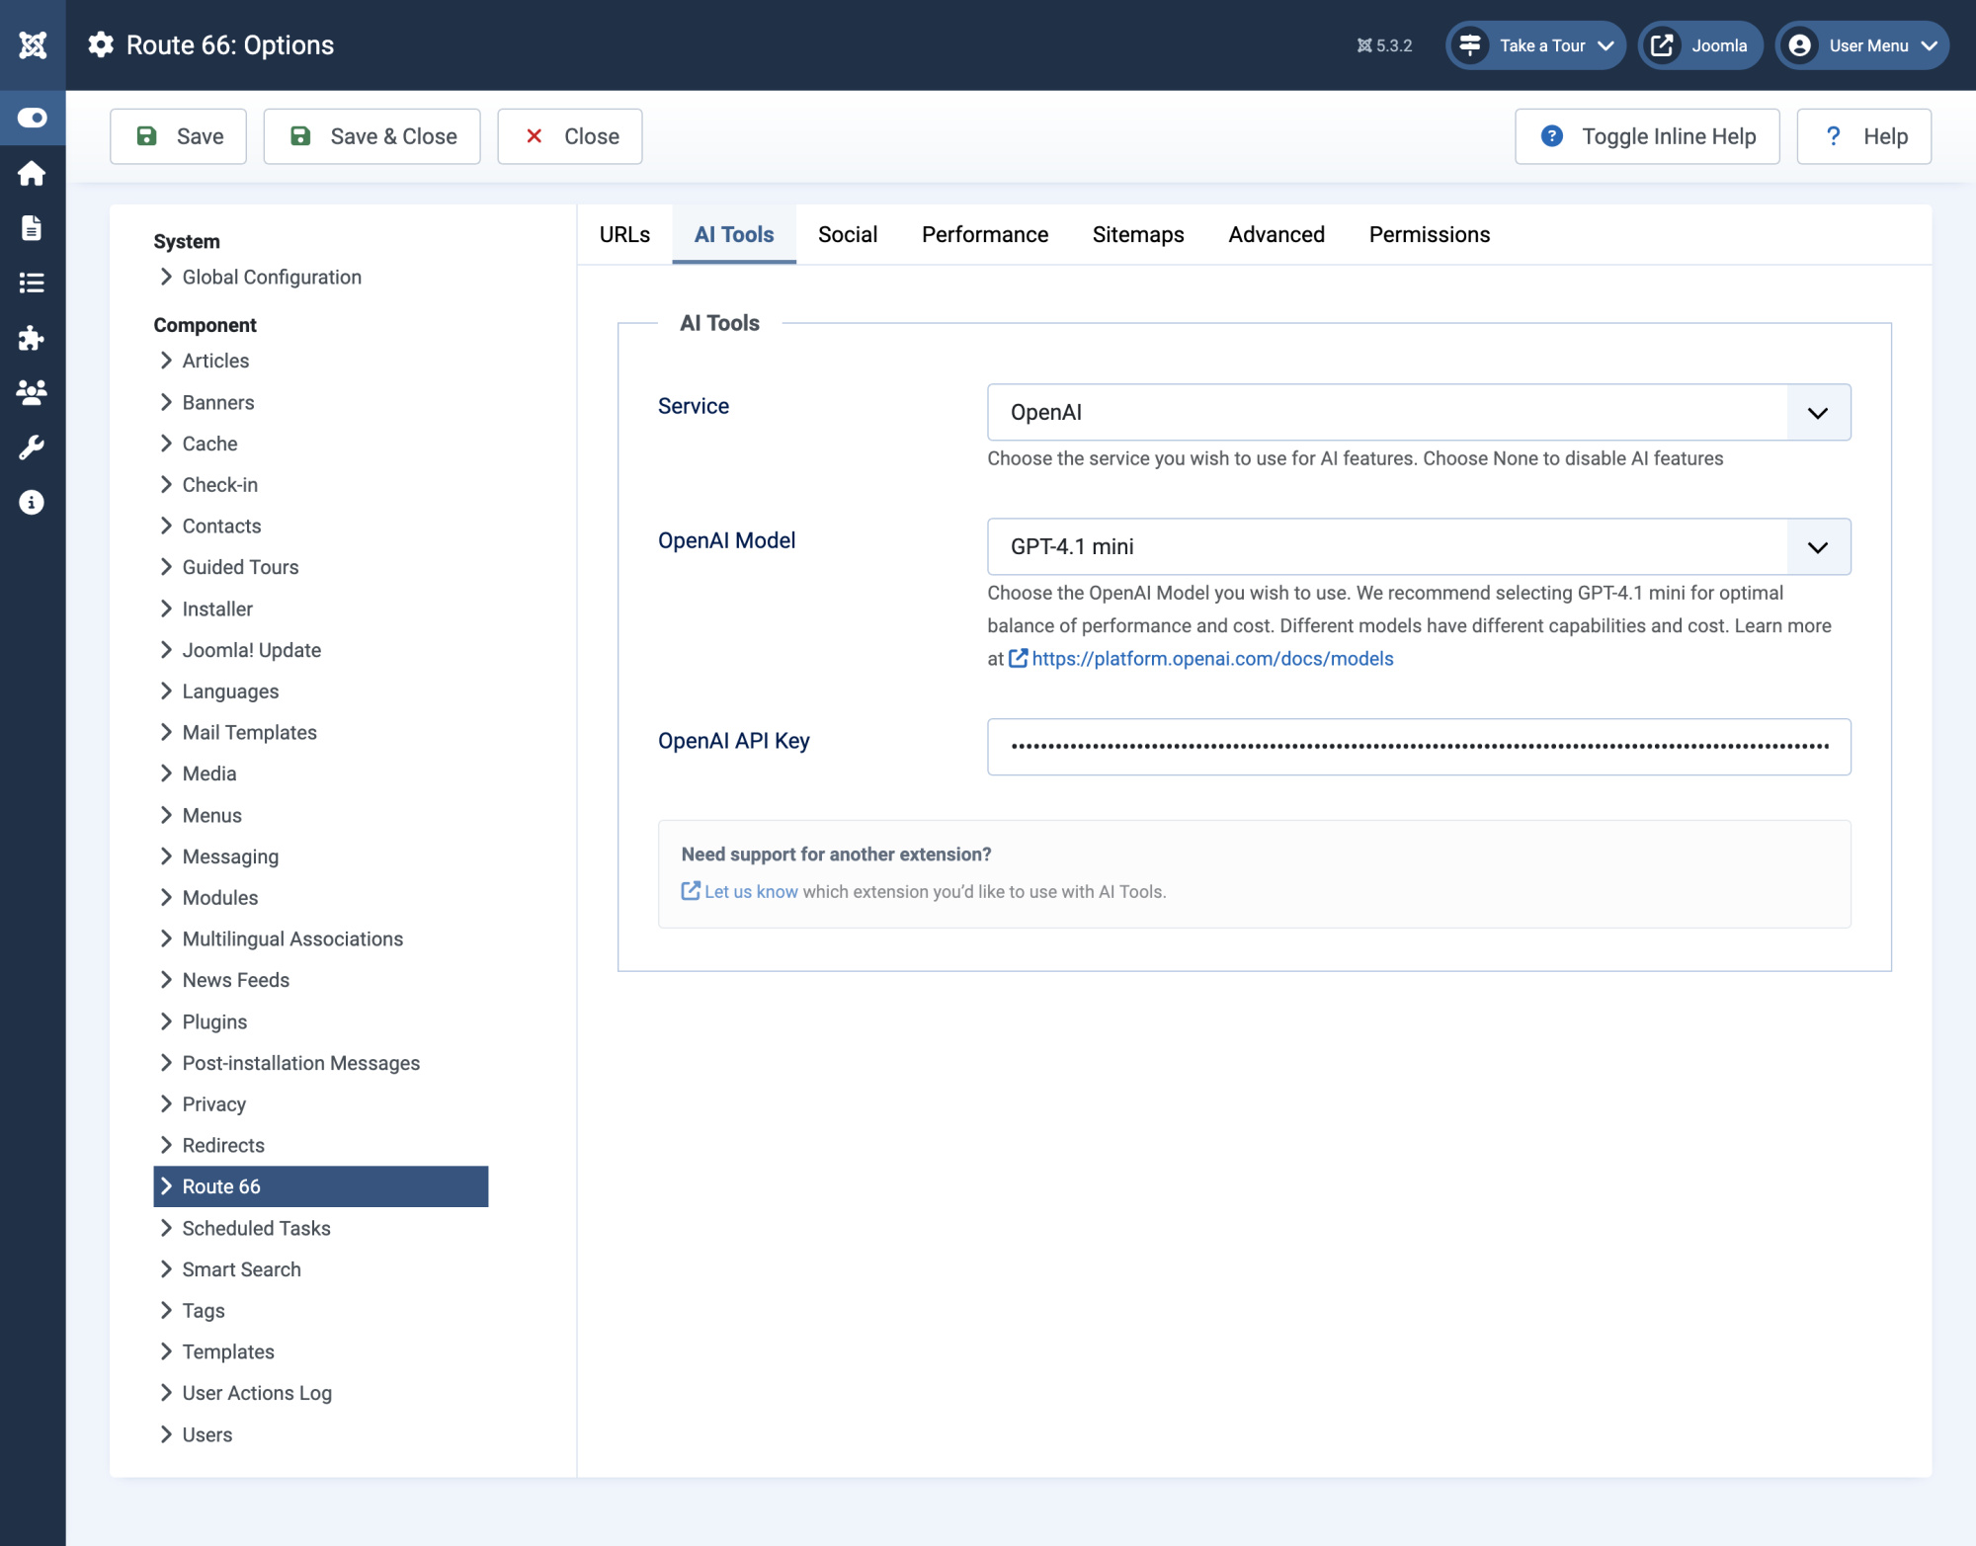Click the gear icon beside the Route 66 title

point(101,44)
